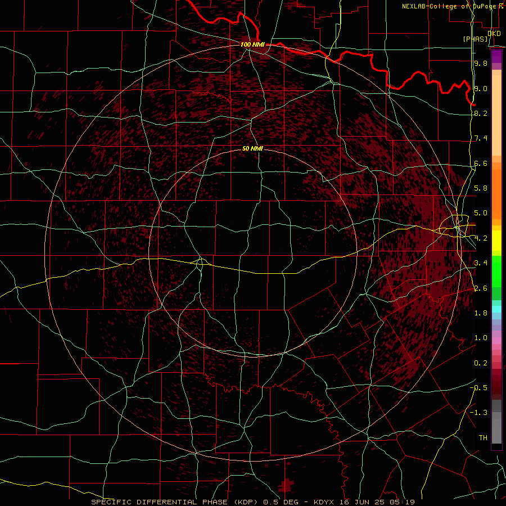This screenshot has width=506, height=506.
Task: Click the -1.3 value on the color scale
Action: click(x=478, y=413)
